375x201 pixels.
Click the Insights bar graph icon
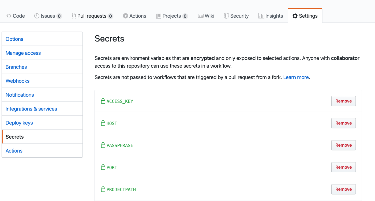[261, 16]
